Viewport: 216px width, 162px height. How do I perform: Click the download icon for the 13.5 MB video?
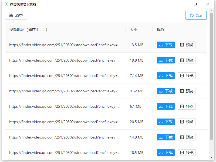tap(161, 45)
